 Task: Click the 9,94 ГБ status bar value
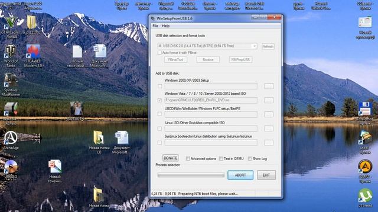pyautogui.click(x=170, y=194)
